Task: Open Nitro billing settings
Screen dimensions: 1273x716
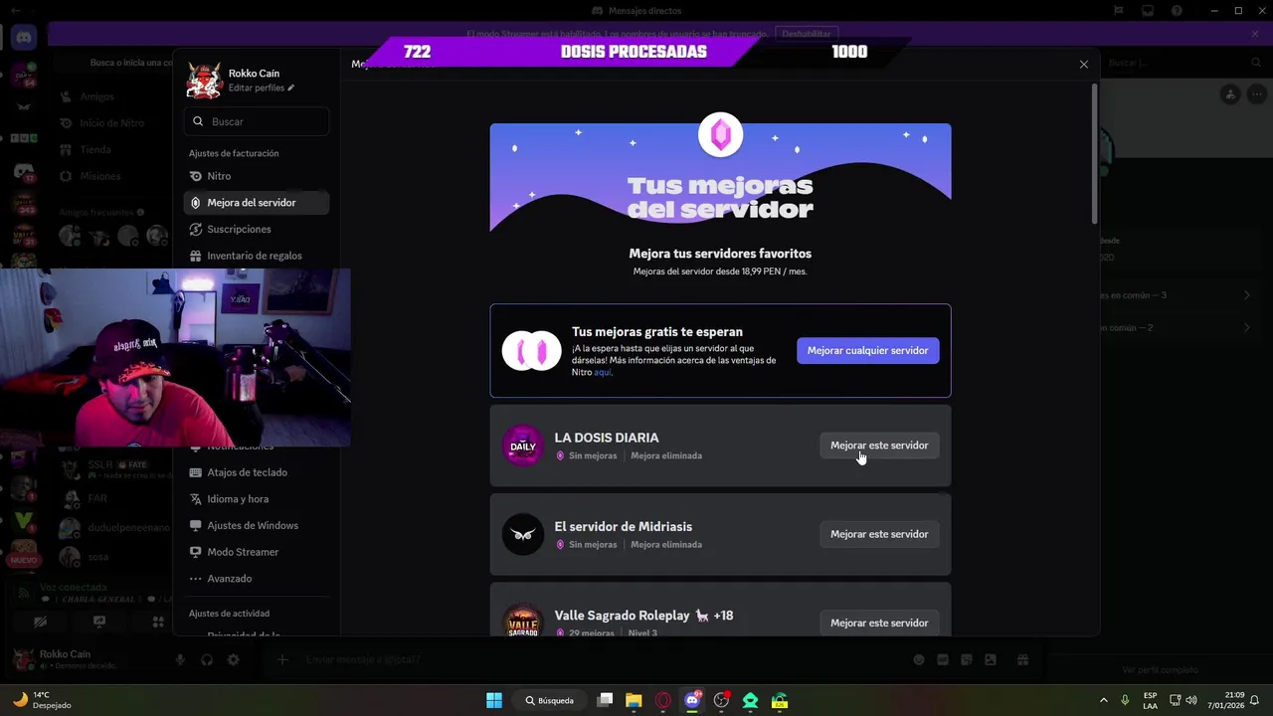Action: tap(257, 176)
